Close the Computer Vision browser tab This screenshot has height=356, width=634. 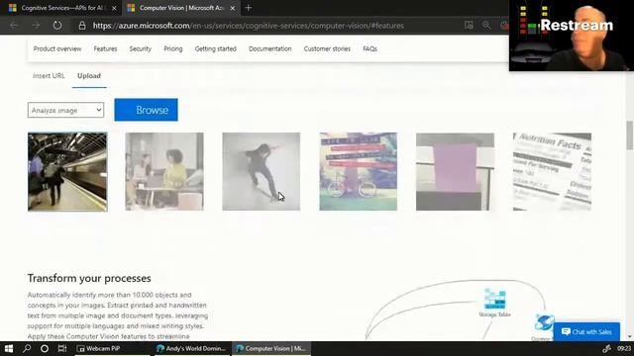coord(233,8)
